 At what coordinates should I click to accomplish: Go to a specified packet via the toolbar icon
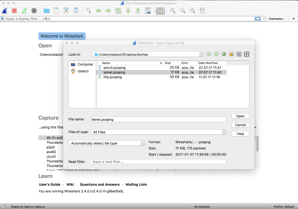coord(118,11)
